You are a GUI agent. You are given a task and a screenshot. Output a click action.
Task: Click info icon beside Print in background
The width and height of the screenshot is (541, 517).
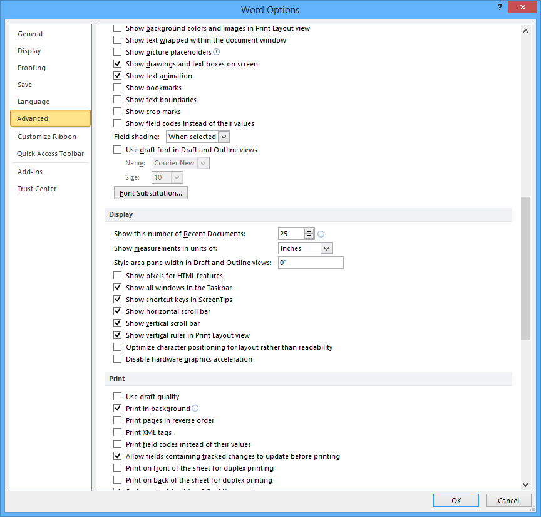tap(196, 408)
